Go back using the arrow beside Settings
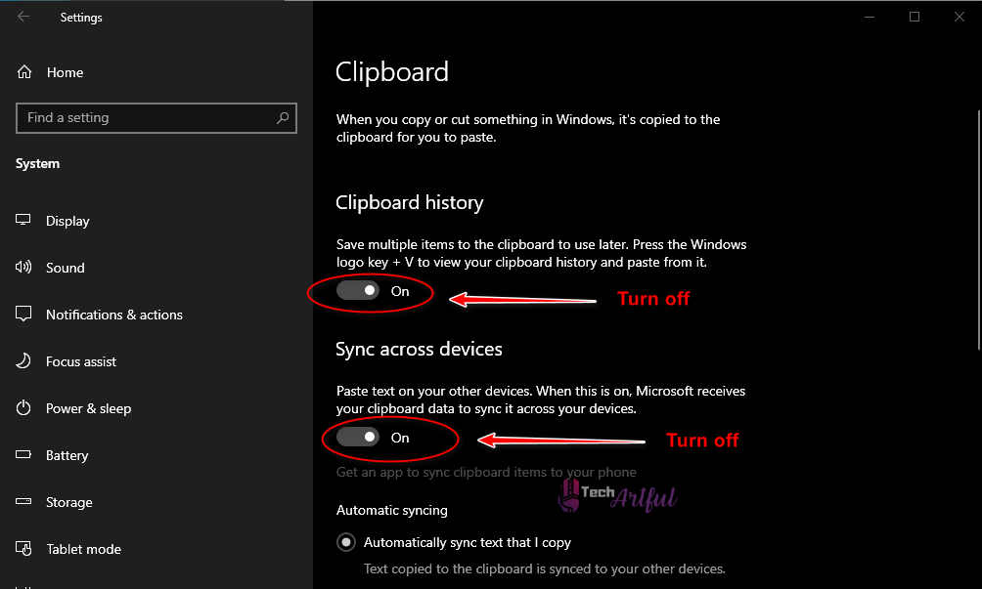Viewport: 982px width, 589px height. click(22, 17)
